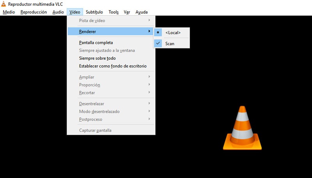This screenshot has width=312, height=178.
Task: Open the Renderer submenu
Action: [x=111, y=32]
